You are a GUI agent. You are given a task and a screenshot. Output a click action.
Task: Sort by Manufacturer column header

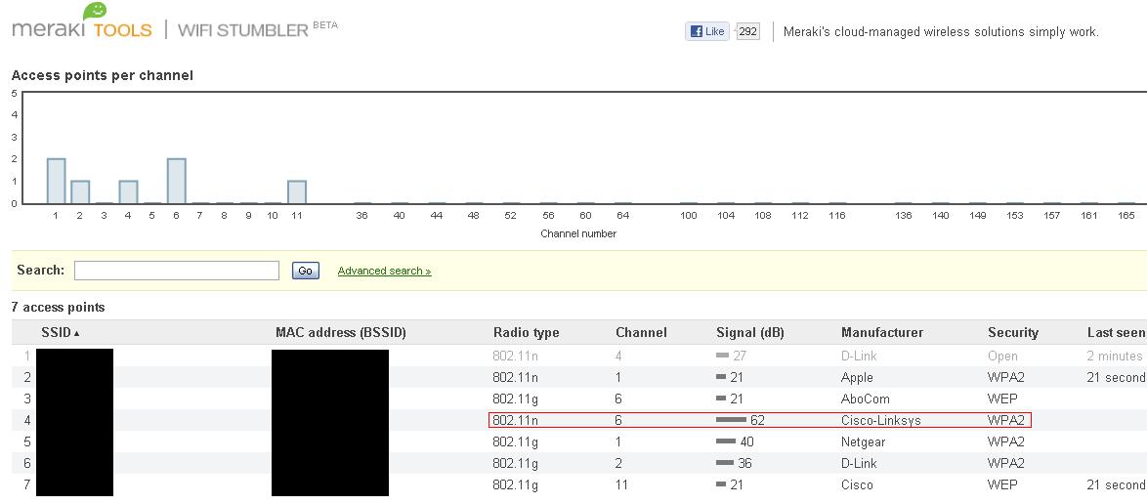pyautogui.click(x=882, y=333)
